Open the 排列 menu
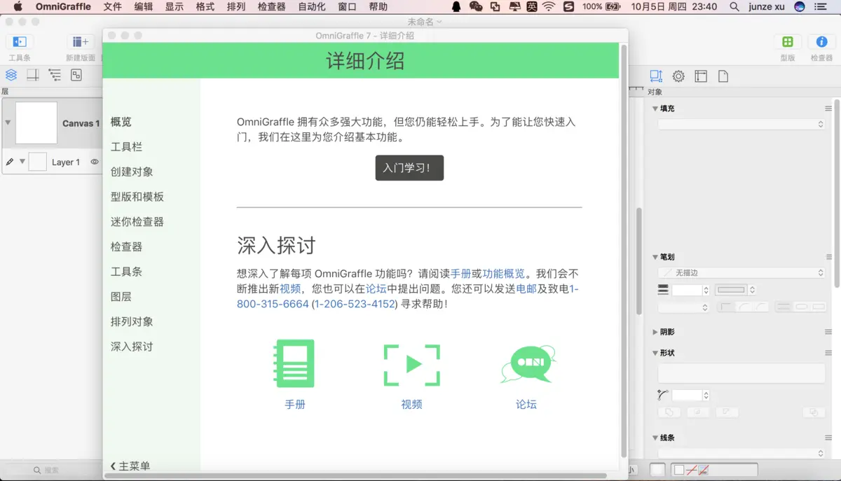This screenshot has width=841, height=481. click(x=236, y=7)
